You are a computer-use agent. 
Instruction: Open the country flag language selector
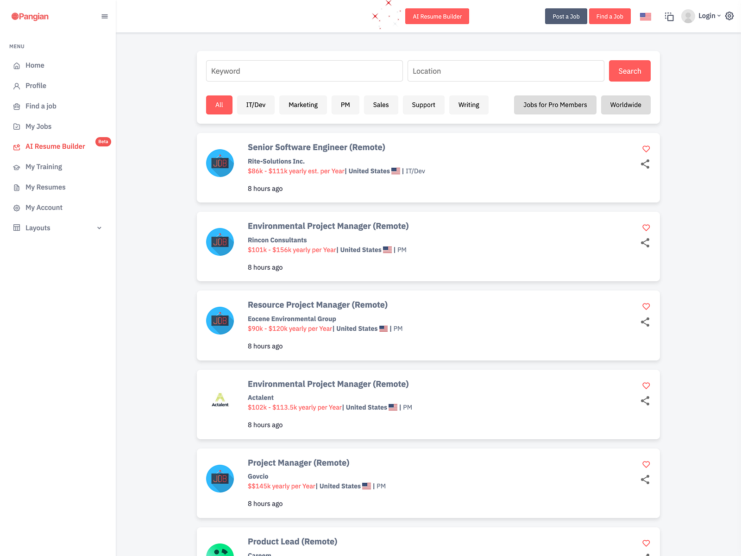(x=645, y=16)
